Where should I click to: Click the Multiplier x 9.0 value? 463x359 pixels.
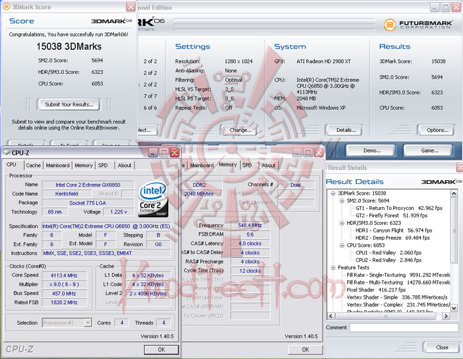64,284
